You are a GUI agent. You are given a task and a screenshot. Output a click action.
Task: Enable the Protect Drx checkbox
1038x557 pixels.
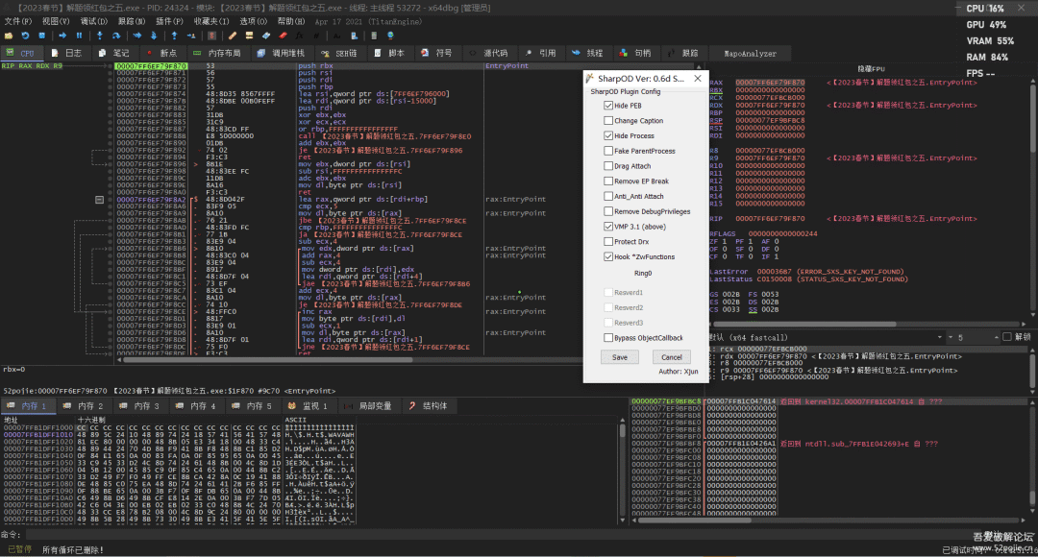click(608, 242)
